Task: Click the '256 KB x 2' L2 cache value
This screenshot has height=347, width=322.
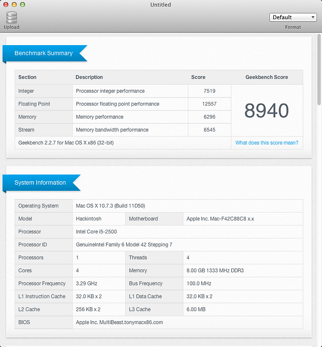Action: (88, 309)
